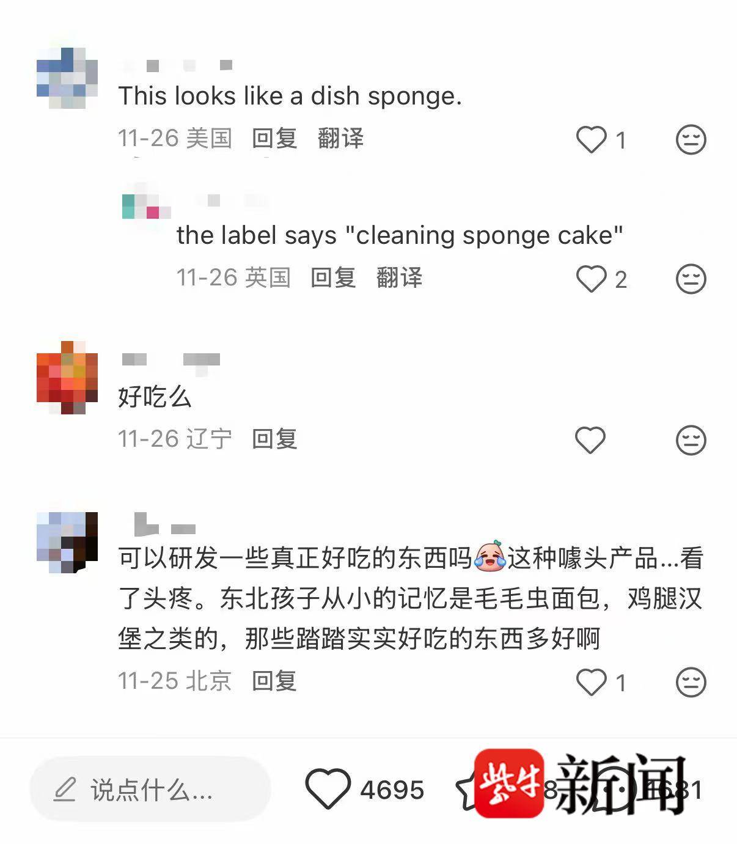
Task: Like the post with 4695 likes
Action: tap(328, 790)
